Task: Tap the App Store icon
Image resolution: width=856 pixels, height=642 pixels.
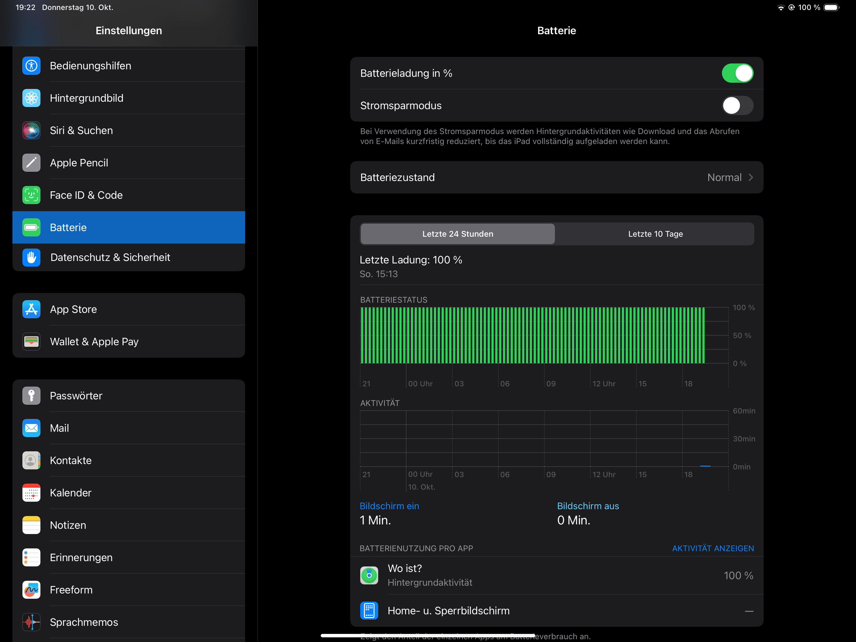Action: point(31,309)
